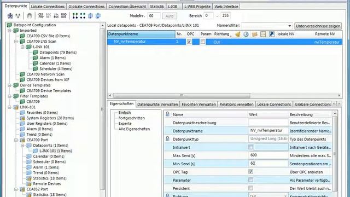
Task: Open the Namensfilter dropdown
Action: pyautogui.click(x=289, y=26)
